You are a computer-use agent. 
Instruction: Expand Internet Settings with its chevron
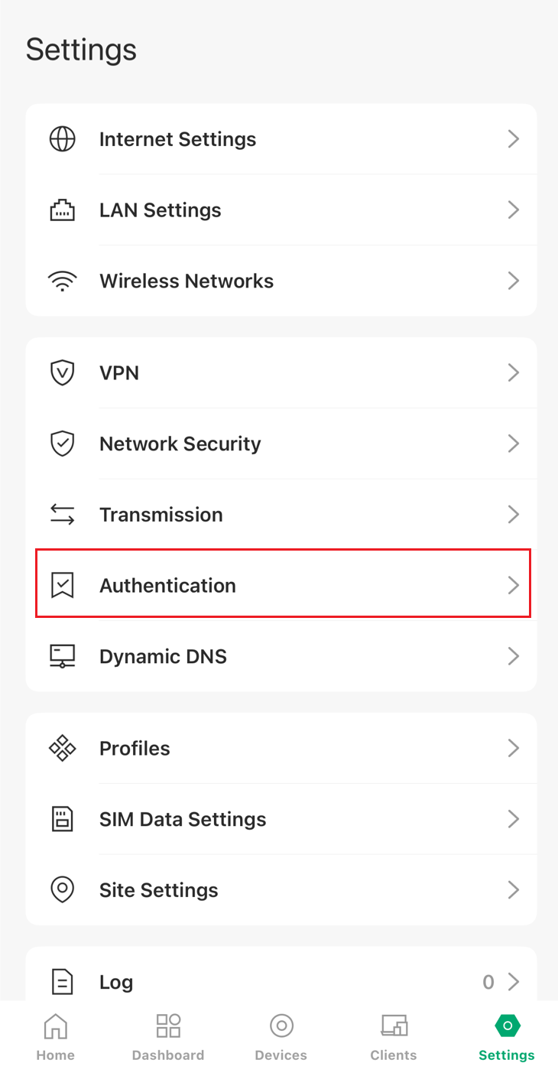514,139
